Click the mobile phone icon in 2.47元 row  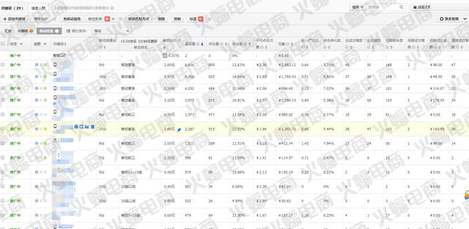pyautogui.click(x=55, y=74)
